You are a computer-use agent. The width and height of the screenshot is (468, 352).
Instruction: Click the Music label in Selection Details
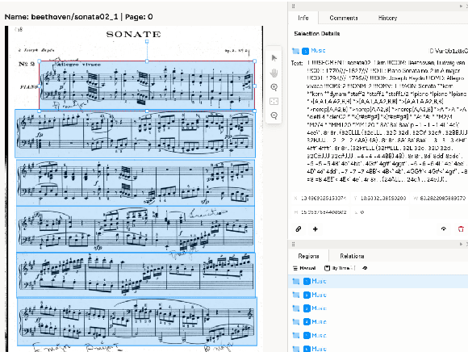click(x=318, y=51)
